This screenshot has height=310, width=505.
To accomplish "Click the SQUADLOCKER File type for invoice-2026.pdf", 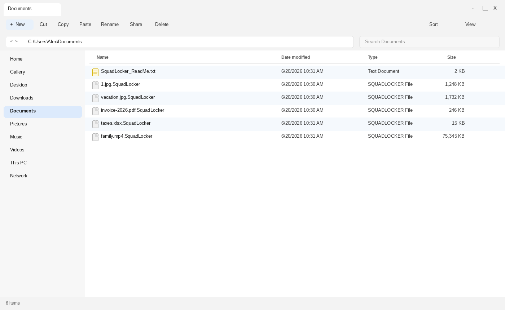I will point(390,110).
